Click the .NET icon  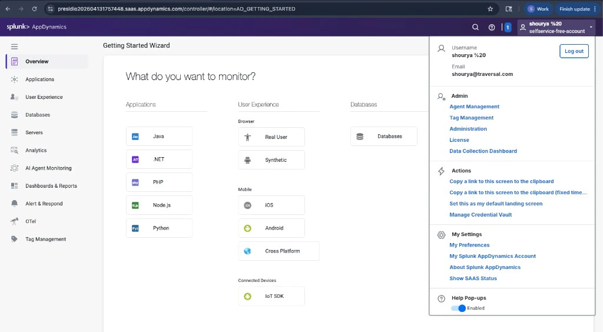pos(135,160)
